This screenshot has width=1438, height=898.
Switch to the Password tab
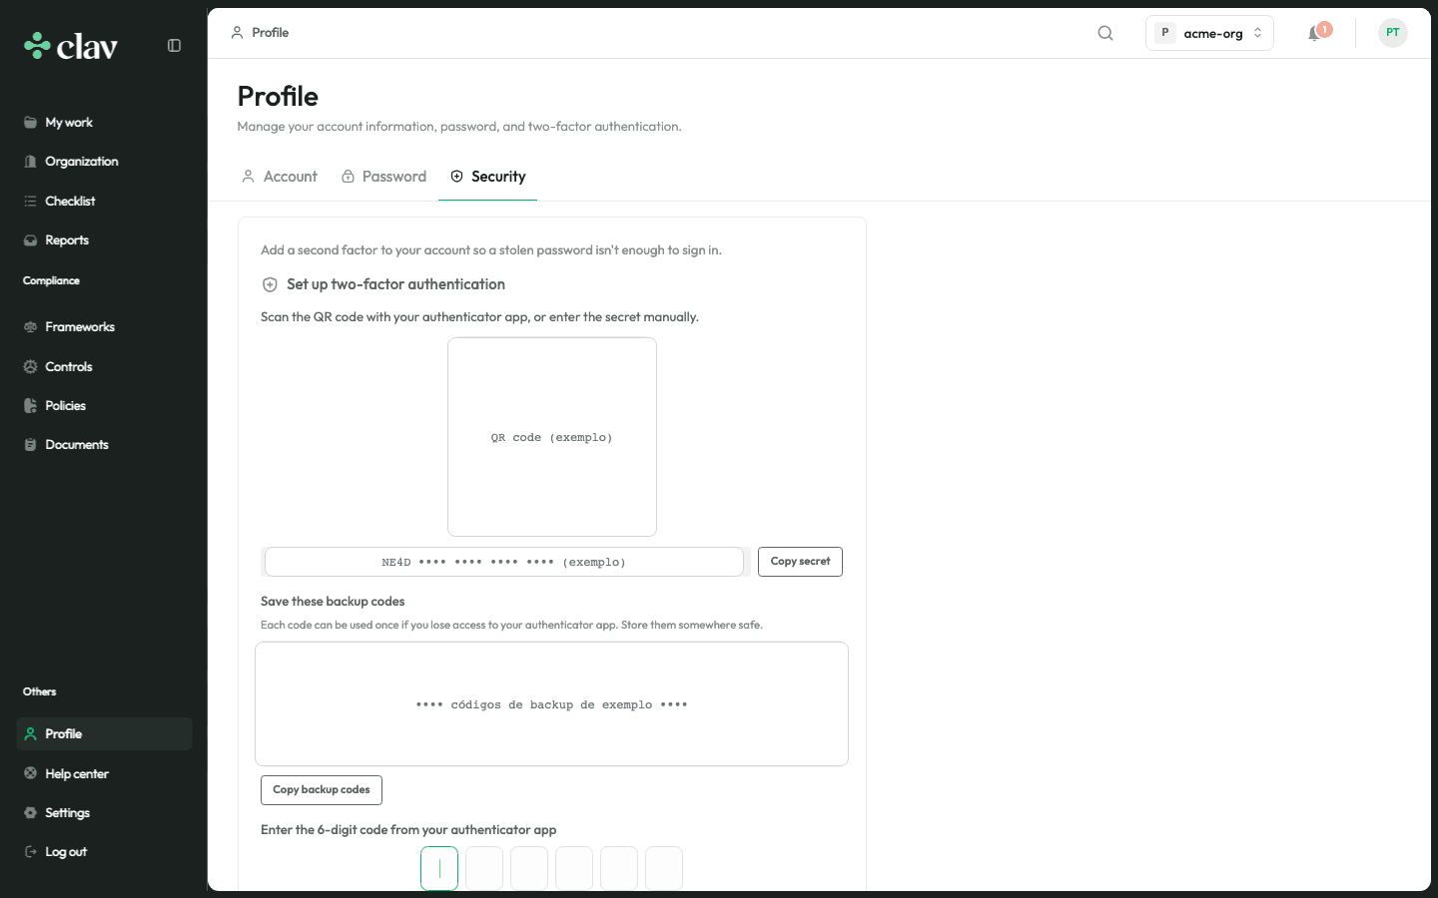[x=384, y=177]
